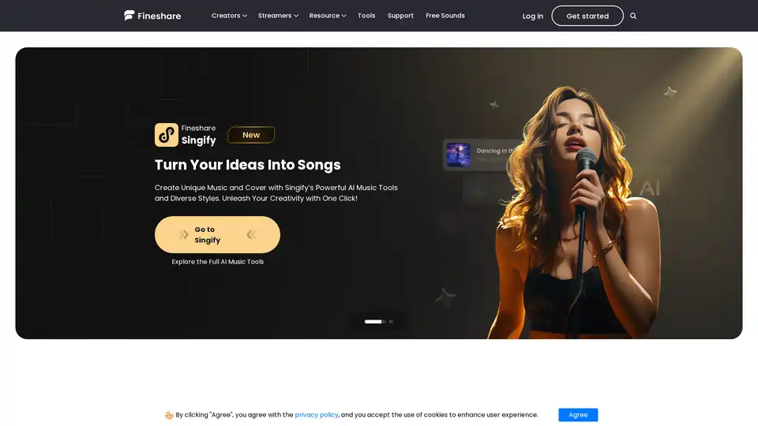This screenshot has height=426, width=758.
Task: Click the Get started button
Action: click(587, 16)
